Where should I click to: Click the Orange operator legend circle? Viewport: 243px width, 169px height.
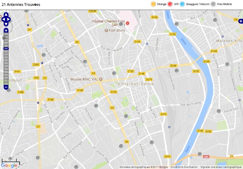[x=153, y=4]
